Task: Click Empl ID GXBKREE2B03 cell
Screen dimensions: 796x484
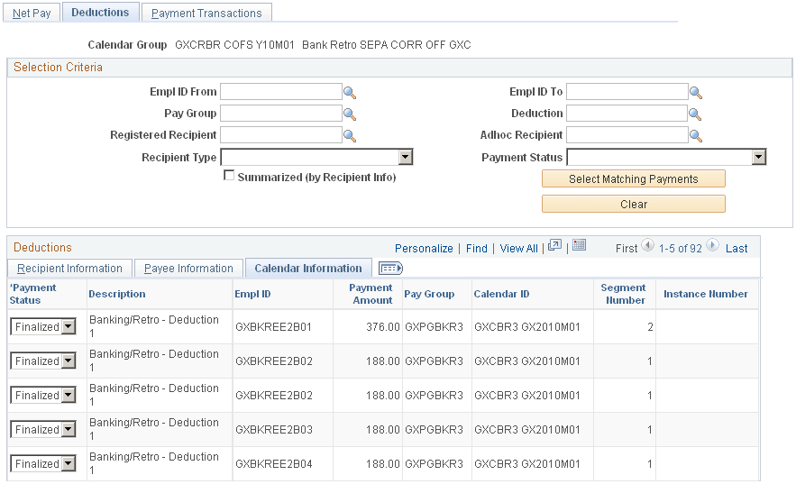Action: [274, 430]
